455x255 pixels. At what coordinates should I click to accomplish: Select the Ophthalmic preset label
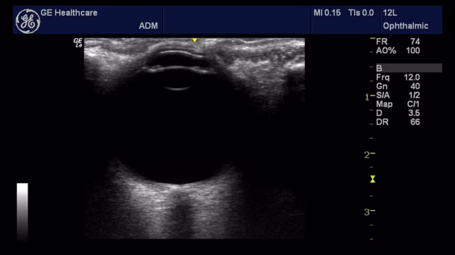(x=405, y=26)
